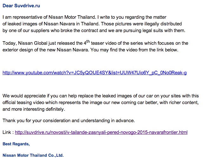Click the "Dear Suvdrive.ru" greeting
This screenshot has height=158, width=204.
pos(21,6)
